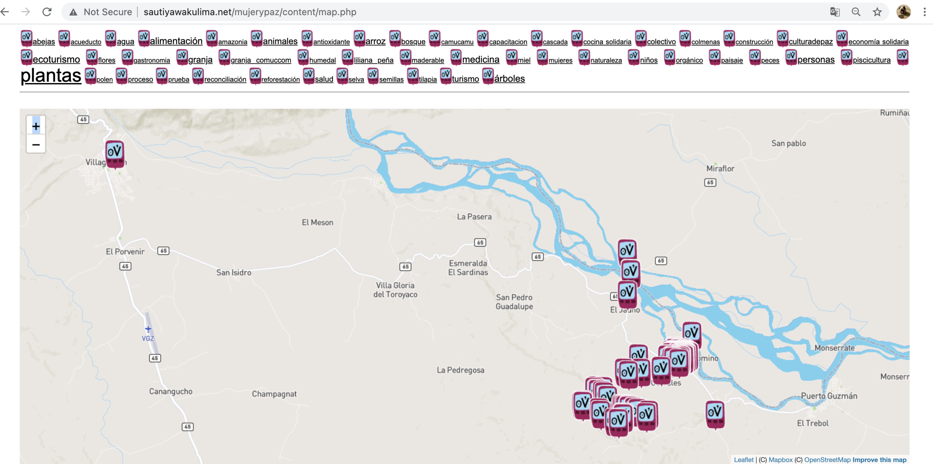This screenshot has width=933, height=464.
Task: Click inside the browser address bar
Action: [x=299, y=12]
